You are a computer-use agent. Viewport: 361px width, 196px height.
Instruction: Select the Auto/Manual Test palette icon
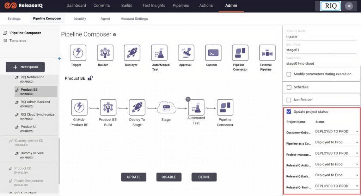coord(159,53)
